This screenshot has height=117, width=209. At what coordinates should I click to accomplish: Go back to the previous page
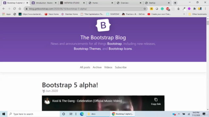[4, 9]
